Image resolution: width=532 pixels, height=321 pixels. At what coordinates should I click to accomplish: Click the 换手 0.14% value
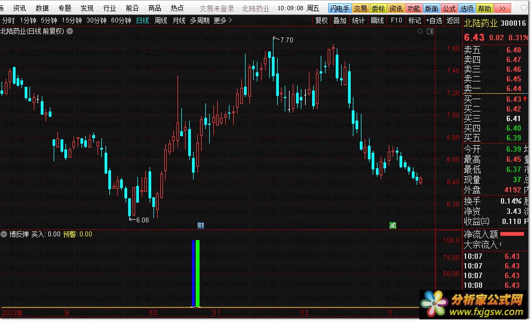511,201
